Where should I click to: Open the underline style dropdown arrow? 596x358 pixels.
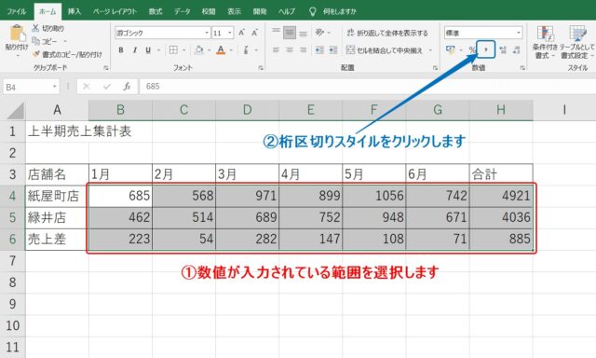(x=158, y=49)
